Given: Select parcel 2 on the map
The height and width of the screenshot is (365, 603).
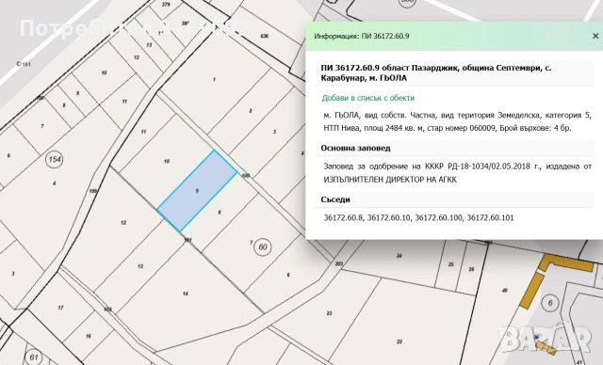Looking at the screenshot, I should pyautogui.click(x=251, y=111).
